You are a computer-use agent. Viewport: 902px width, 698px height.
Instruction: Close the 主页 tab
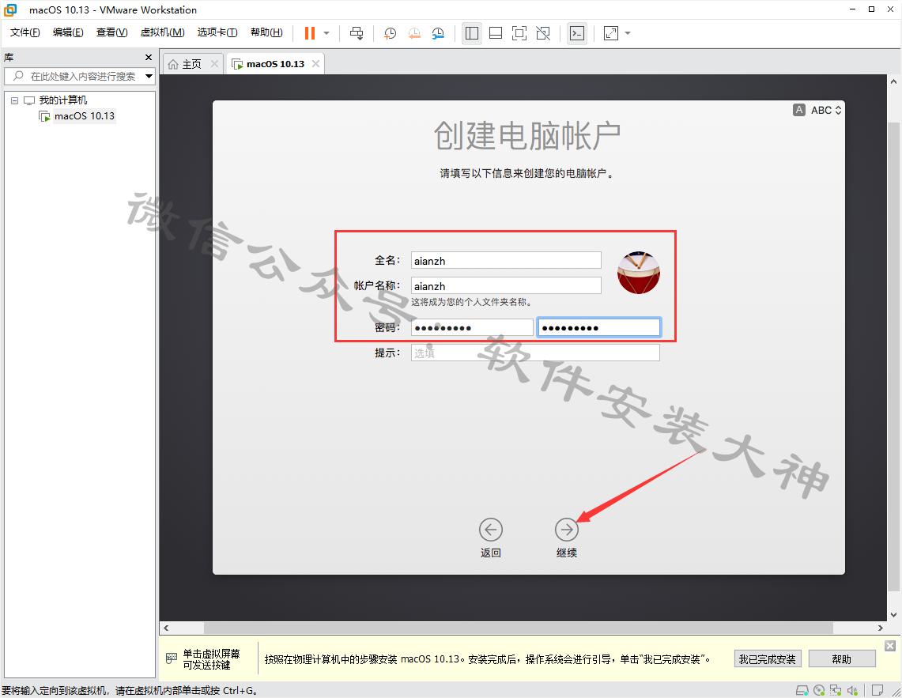pos(214,64)
